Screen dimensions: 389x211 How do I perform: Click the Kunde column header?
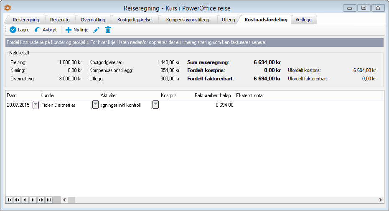47,95
